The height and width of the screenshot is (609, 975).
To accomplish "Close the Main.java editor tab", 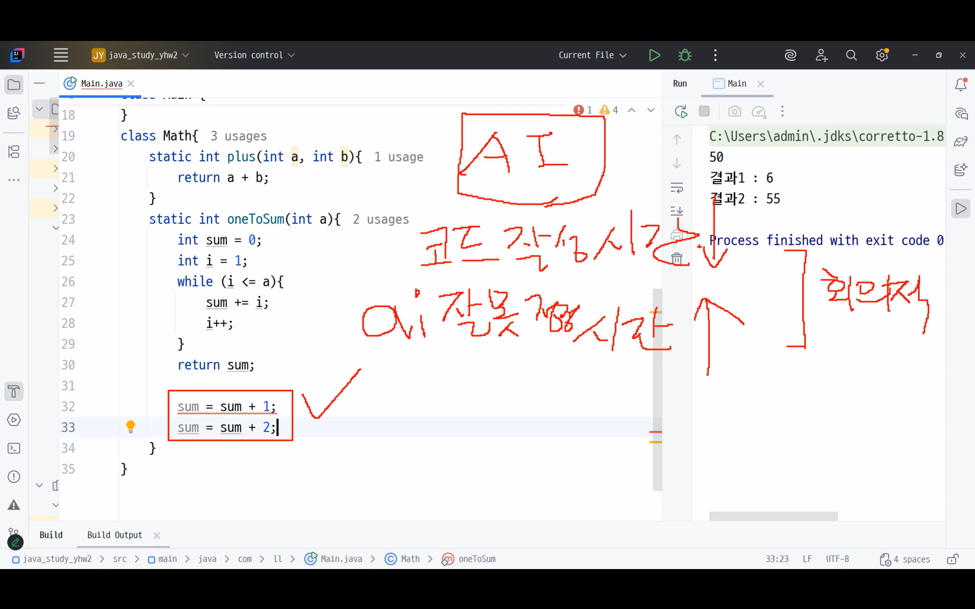I will point(131,84).
